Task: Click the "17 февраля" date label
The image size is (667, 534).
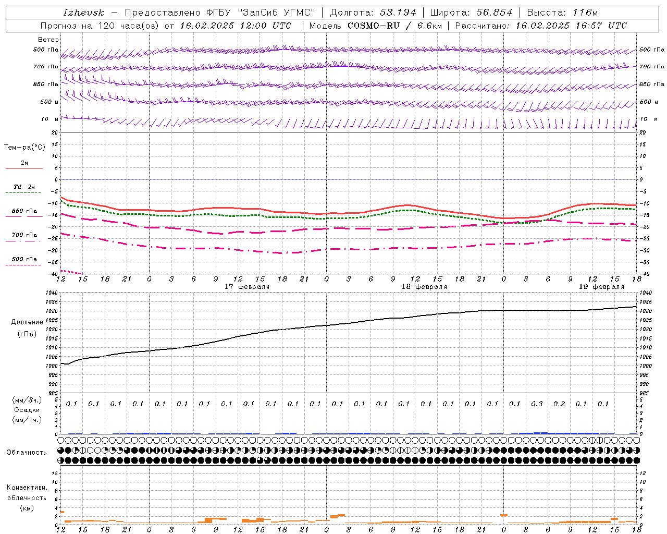Action: tap(247, 287)
